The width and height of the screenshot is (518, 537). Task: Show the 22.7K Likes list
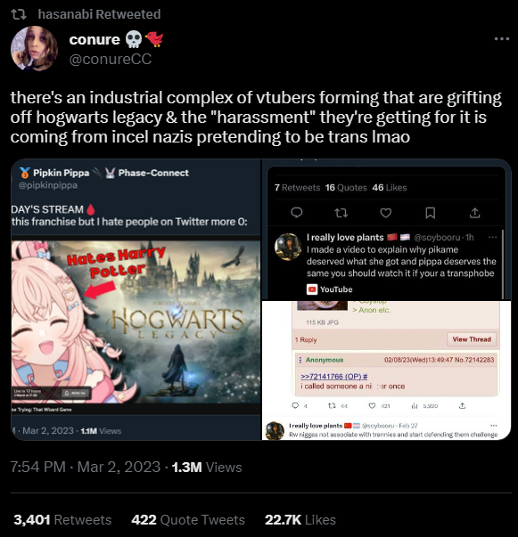[x=300, y=520]
